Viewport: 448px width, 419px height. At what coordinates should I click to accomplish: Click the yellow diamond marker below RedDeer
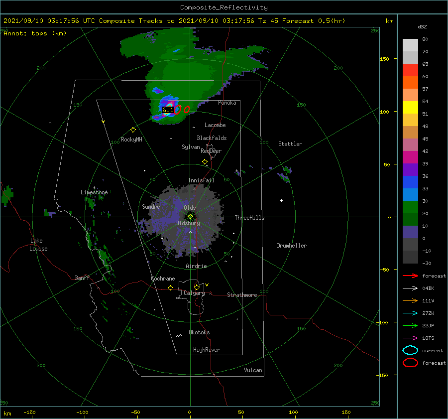(205, 161)
